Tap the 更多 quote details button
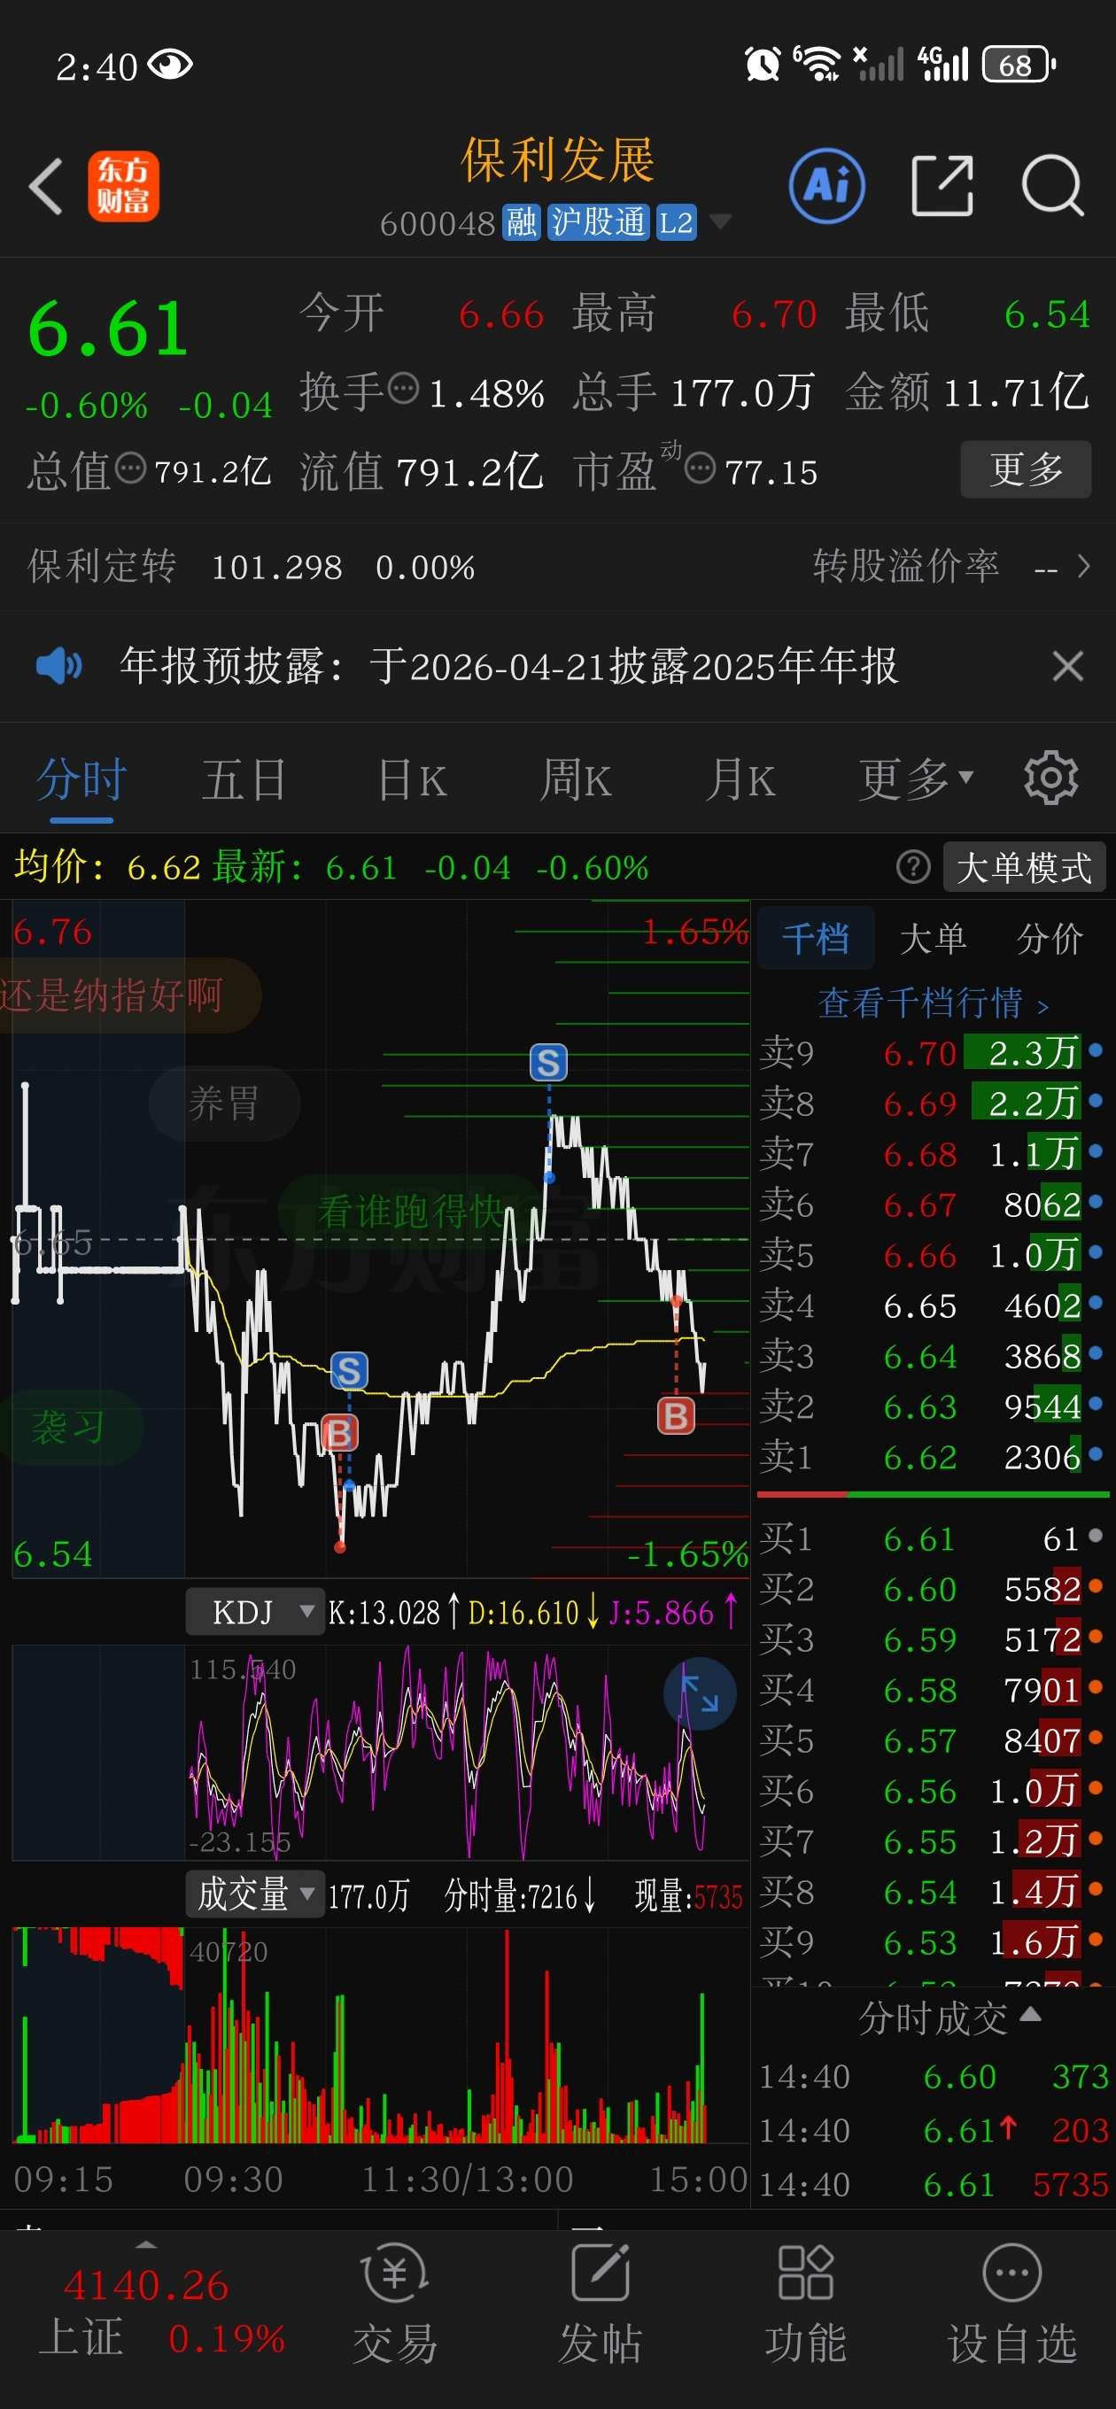Image resolution: width=1116 pixels, height=2409 pixels. (x=1027, y=469)
